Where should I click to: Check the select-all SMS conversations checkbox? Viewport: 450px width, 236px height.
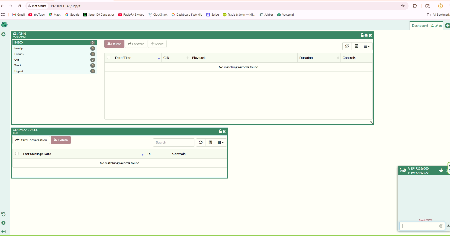17,154
